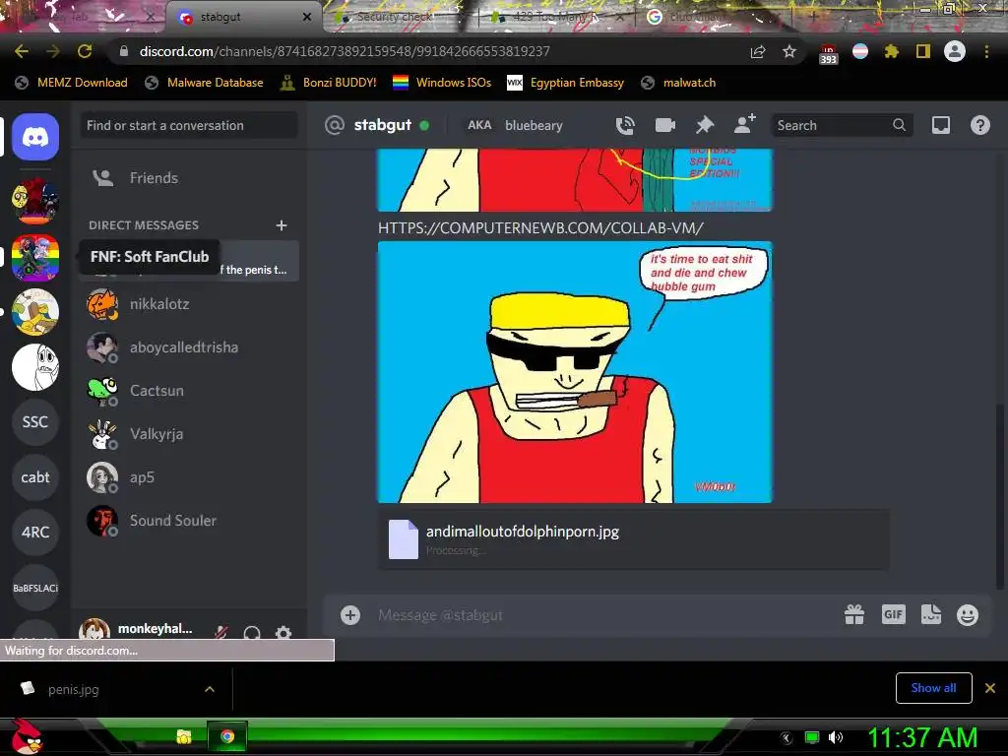The width and height of the screenshot is (1008, 756).
Task: Click the browser back arrow
Action: coord(22,51)
